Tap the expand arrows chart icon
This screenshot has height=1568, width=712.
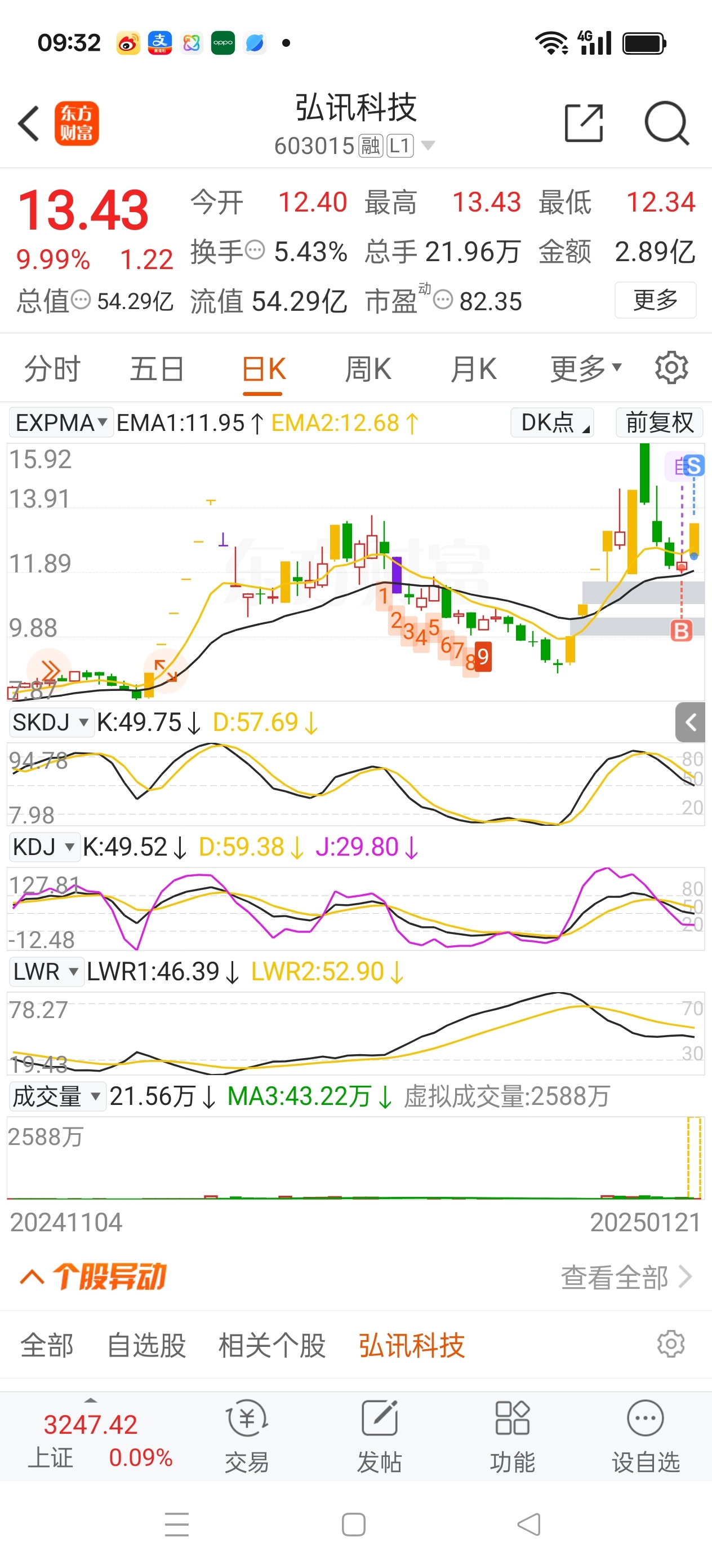coord(165,670)
